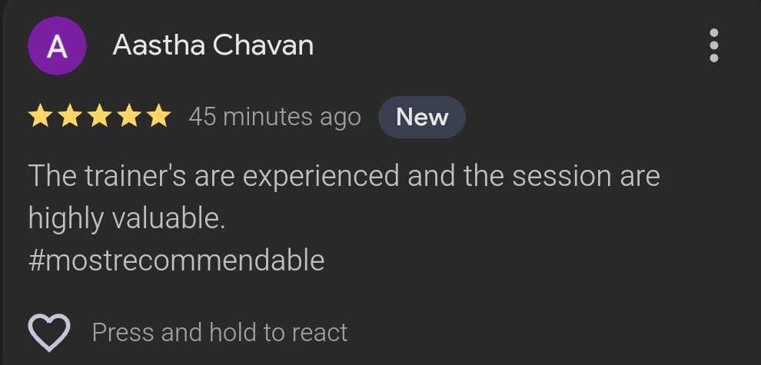Tap the heart react icon
Viewport: 761px width, 365px height.
(x=49, y=332)
